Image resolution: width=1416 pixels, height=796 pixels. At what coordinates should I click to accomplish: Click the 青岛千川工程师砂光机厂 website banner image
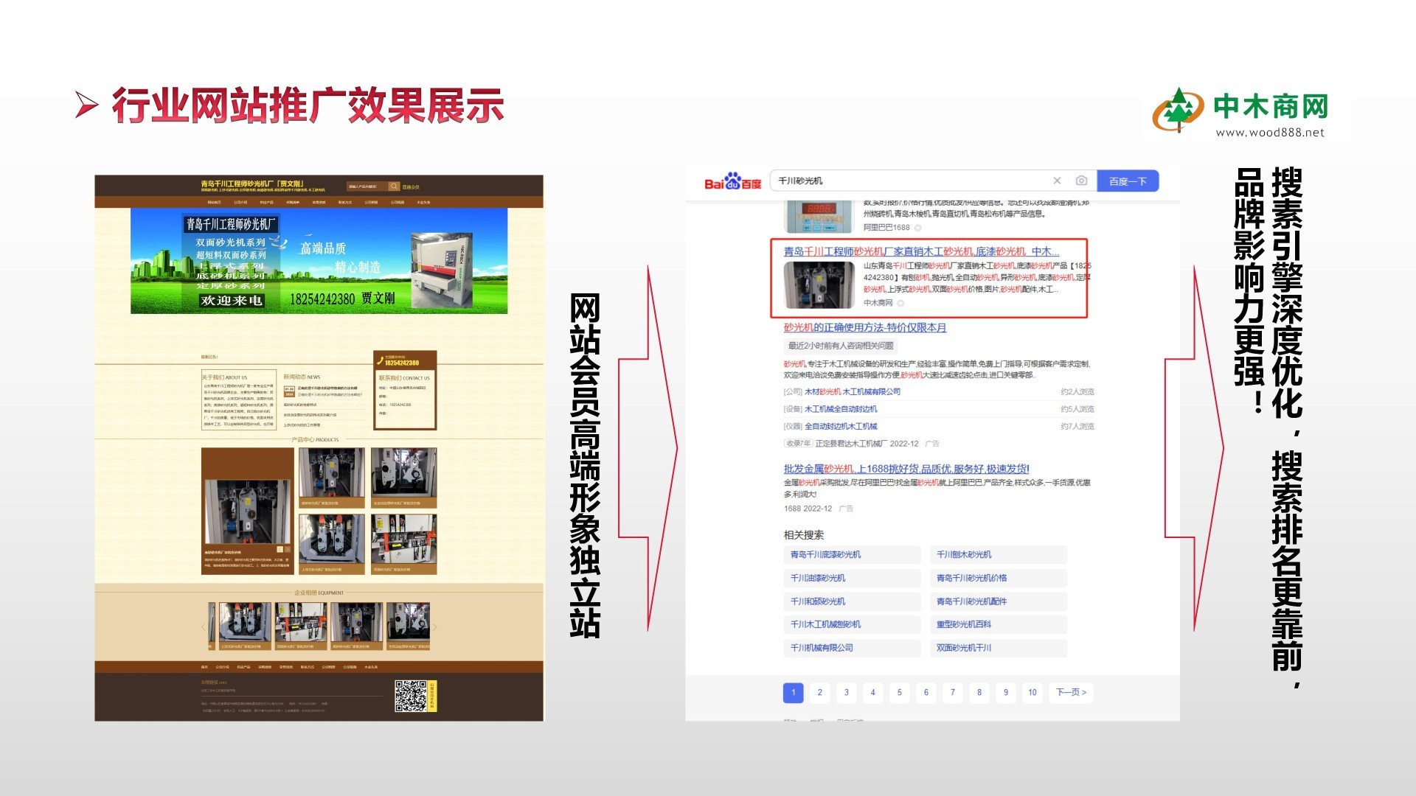point(319,261)
